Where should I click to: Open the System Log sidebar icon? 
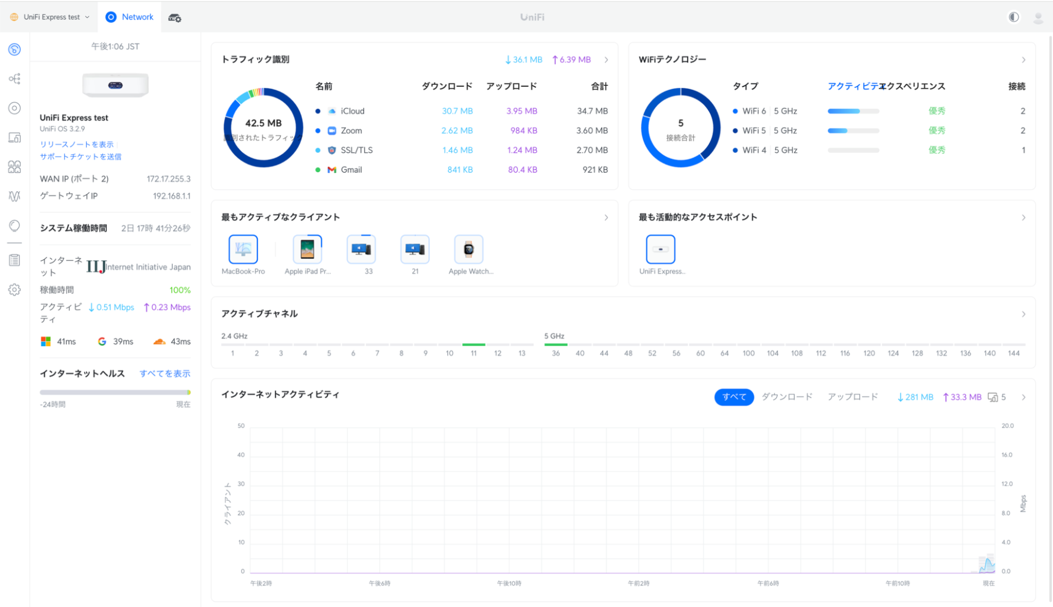tap(14, 260)
